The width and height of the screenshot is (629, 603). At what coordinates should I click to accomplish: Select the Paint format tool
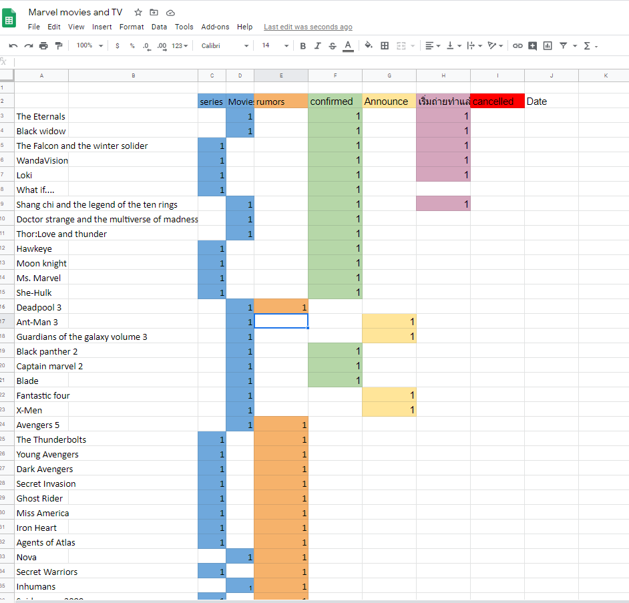[x=59, y=45]
